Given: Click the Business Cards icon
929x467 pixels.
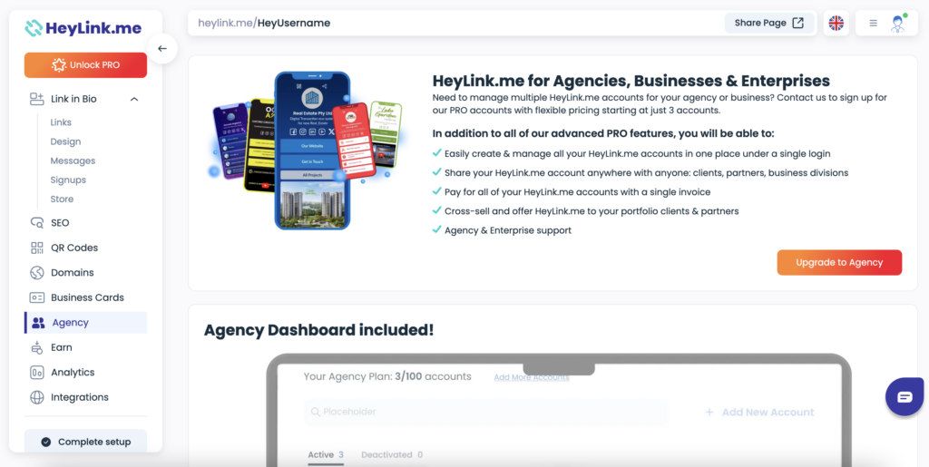Looking at the screenshot, I should pos(36,297).
